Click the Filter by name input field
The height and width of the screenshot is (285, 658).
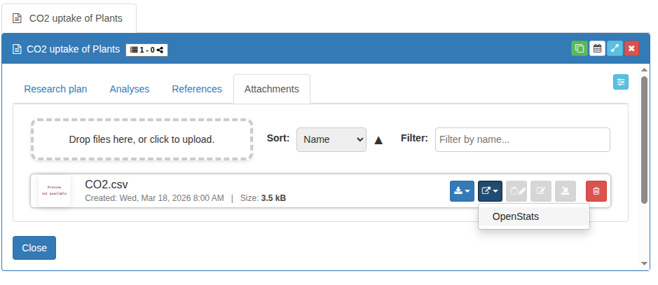[x=522, y=139]
